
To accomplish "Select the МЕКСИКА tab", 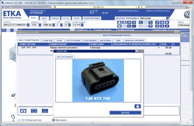I will (x=105, y=41).
